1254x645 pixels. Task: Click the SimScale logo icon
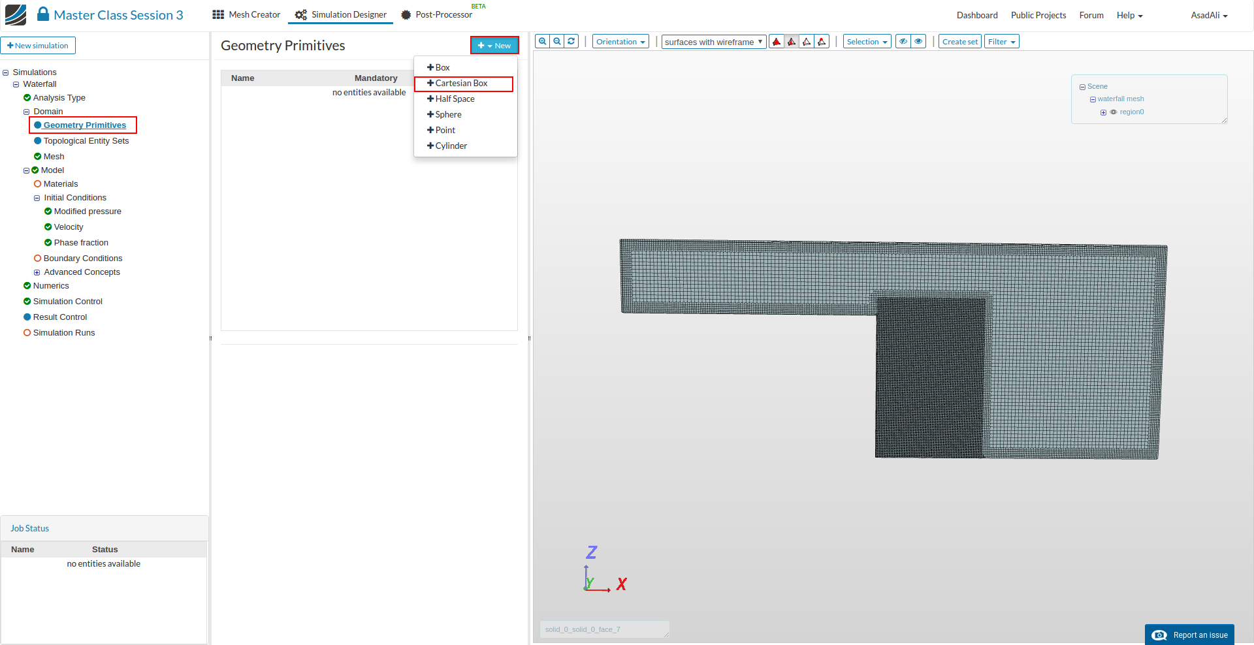pos(16,14)
